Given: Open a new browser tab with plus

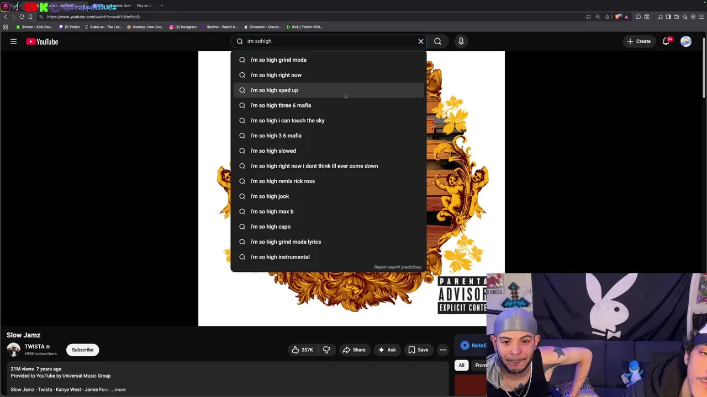Looking at the screenshot, I should pyautogui.click(x=162, y=6).
